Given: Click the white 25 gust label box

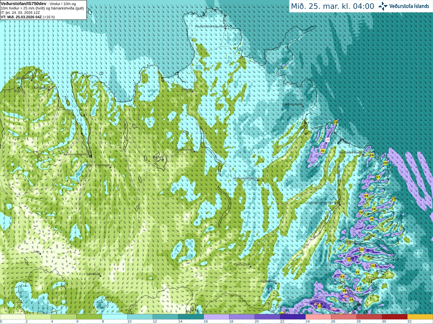Looking at the screenshot, I should point(328,140).
